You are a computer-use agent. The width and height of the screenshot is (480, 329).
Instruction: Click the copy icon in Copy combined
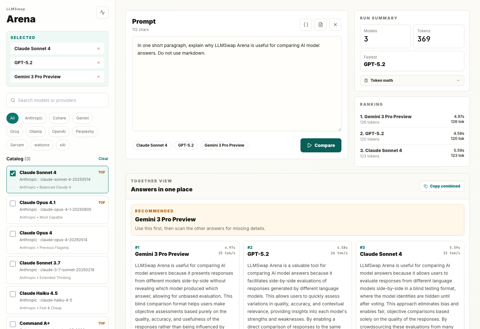click(x=426, y=186)
